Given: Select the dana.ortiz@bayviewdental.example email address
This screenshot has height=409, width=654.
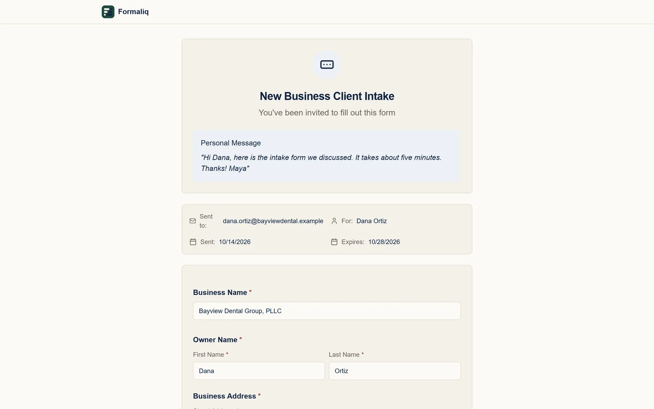Looking at the screenshot, I should pyautogui.click(x=273, y=221).
